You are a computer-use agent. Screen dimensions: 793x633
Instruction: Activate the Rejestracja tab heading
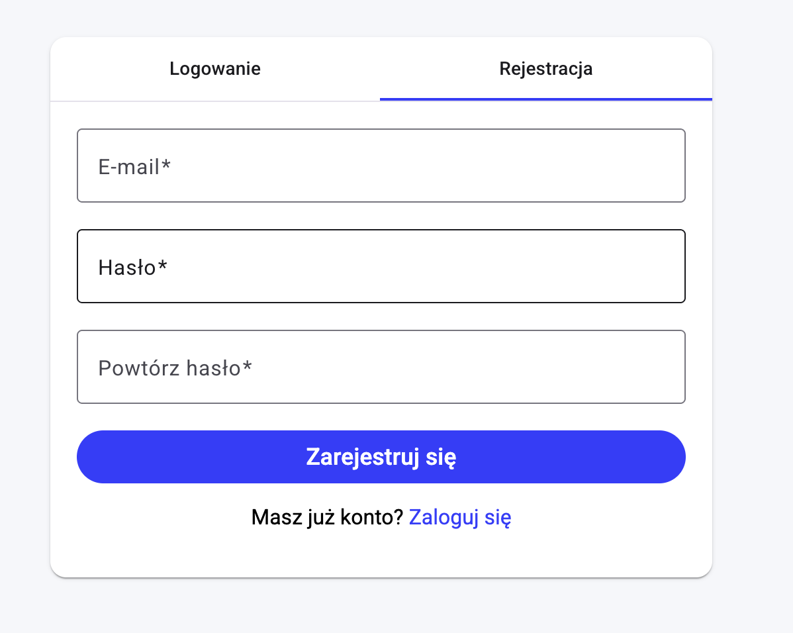pyautogui.click(x=545, y=68)
